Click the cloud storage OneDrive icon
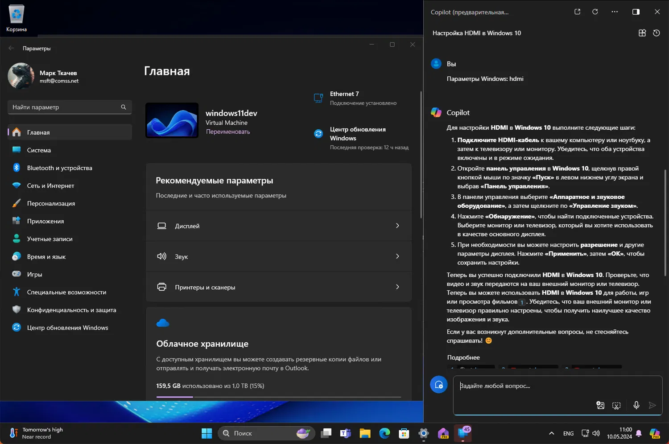669x444 pixels. click(163, 323)
